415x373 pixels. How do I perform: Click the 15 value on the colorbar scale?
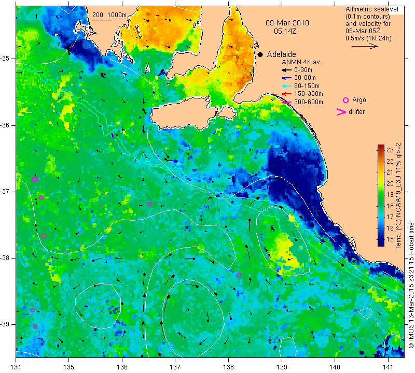pyautogui.click(x=390, y=239)
